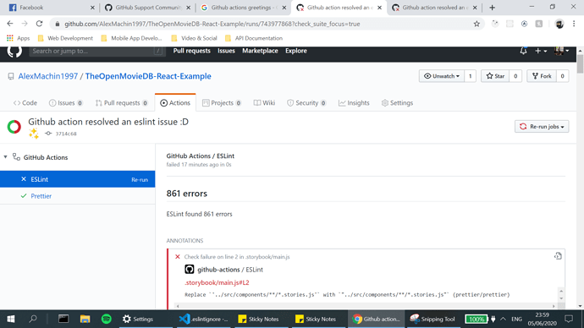Switch to the GitHub Support Community browser tab
The width and height of the screenshot is (584, 328).
pos(146,8)
